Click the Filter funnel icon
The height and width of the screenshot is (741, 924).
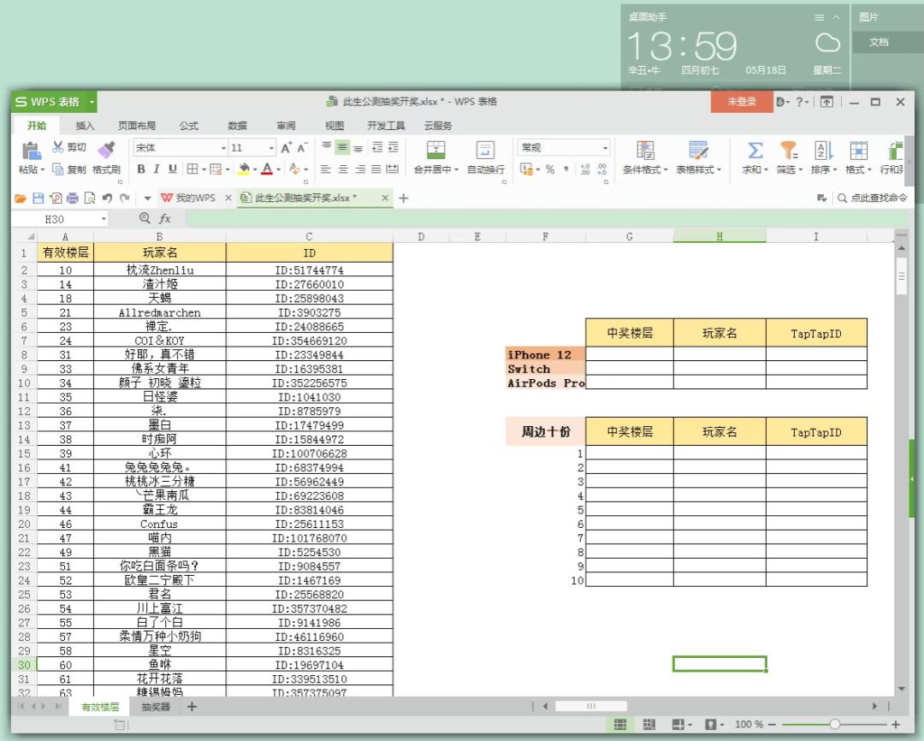point(789,150)
